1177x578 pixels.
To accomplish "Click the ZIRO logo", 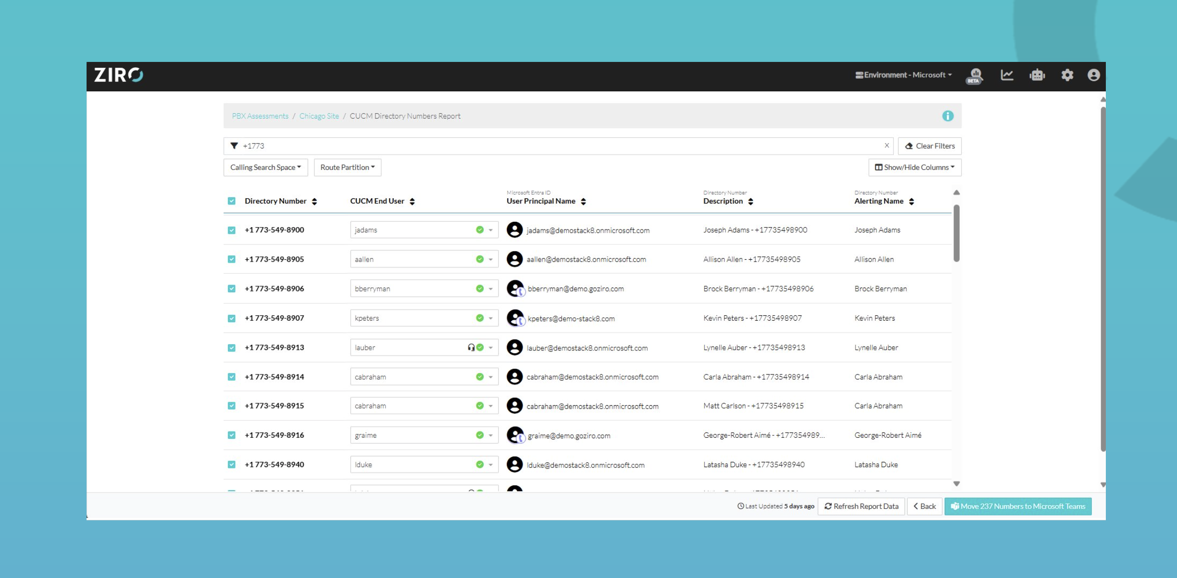I will (118, 75).
